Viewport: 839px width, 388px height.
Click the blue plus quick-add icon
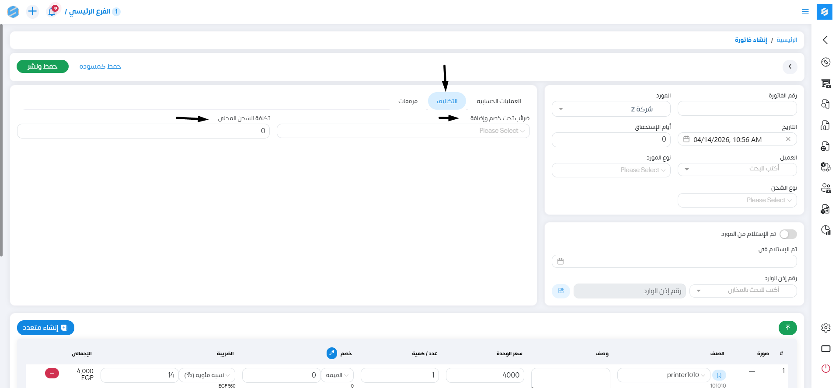coord(32,11)
